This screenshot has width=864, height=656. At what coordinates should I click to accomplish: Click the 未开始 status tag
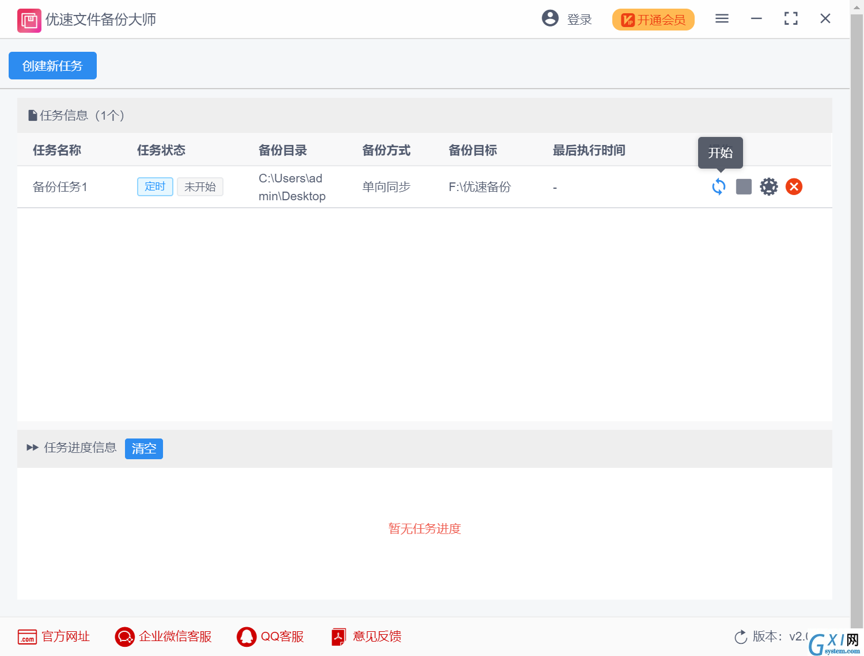[x=200, y=186]
